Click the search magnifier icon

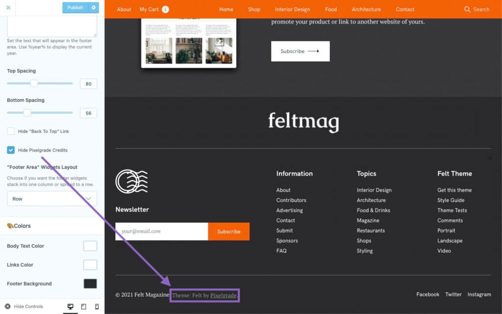click(467, 9)
